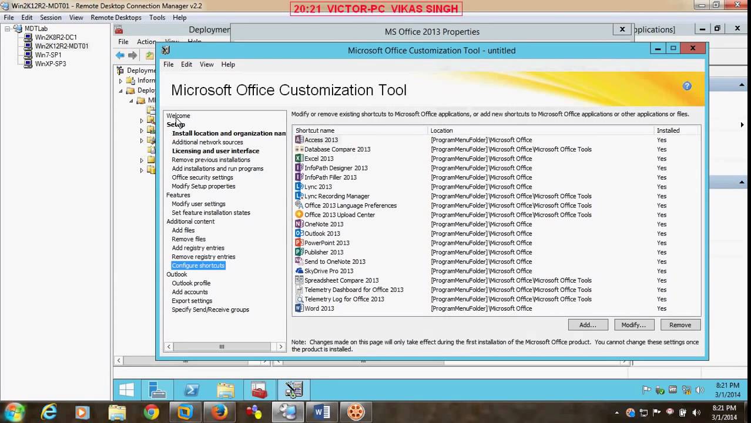This screenshot has width=751, height=423.
Task: Open the Edit menu of Office Customization Tool
Action: click(x=186, y=65)
